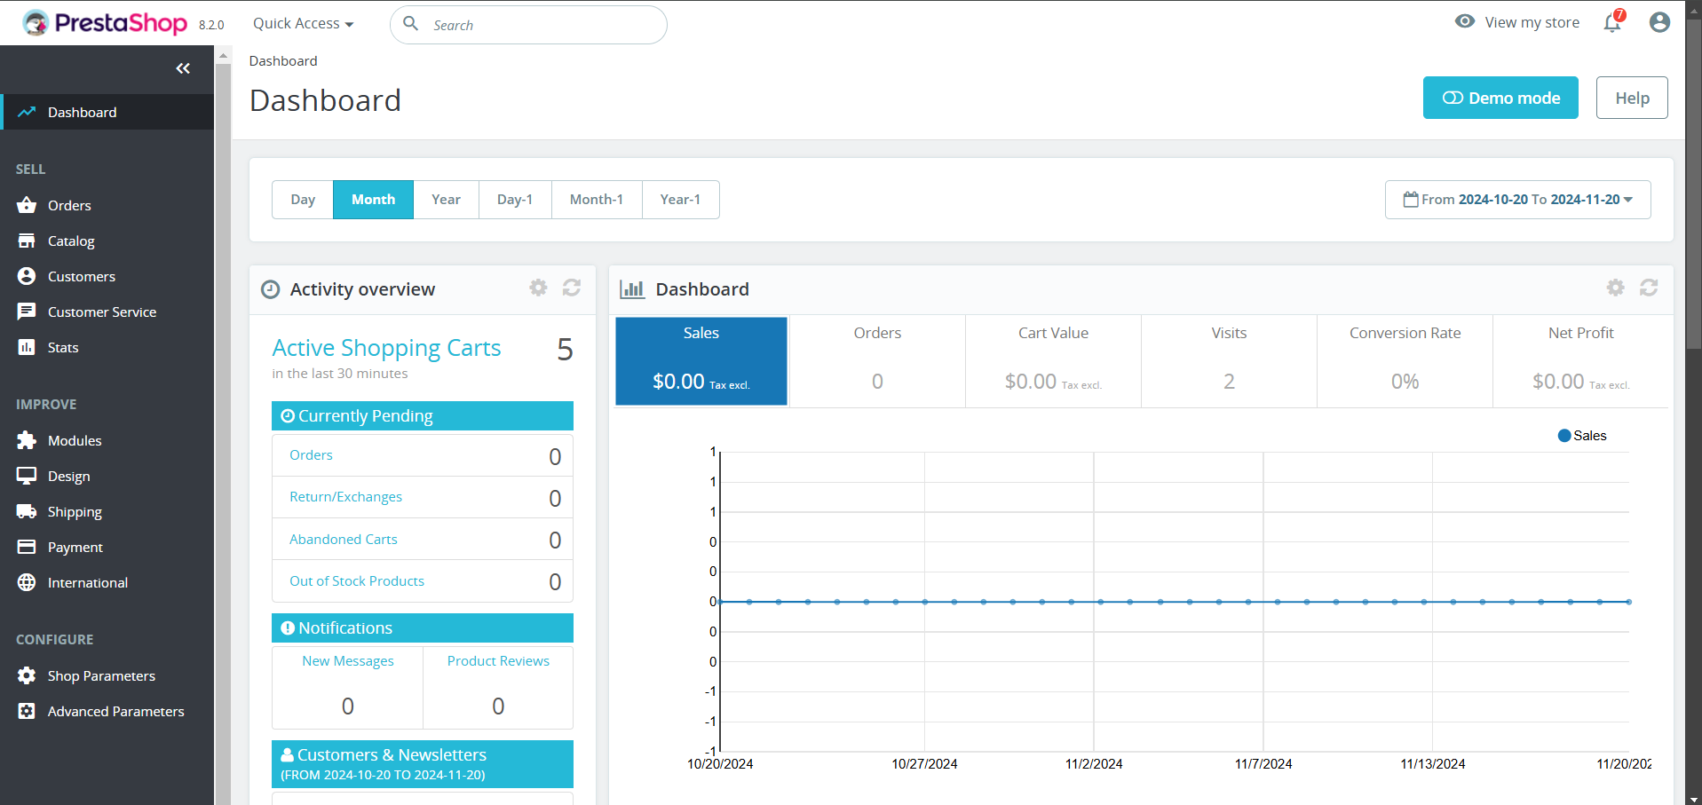The height and width of the screenshot is (805, 1702).
Task: Collapse the left sidebar with the chevron
Action: (x=184, y=68)
